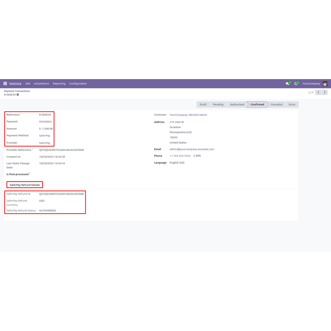Open the Payment Transactions breadcrumb

pyautogui.click(x=17, y=91)
